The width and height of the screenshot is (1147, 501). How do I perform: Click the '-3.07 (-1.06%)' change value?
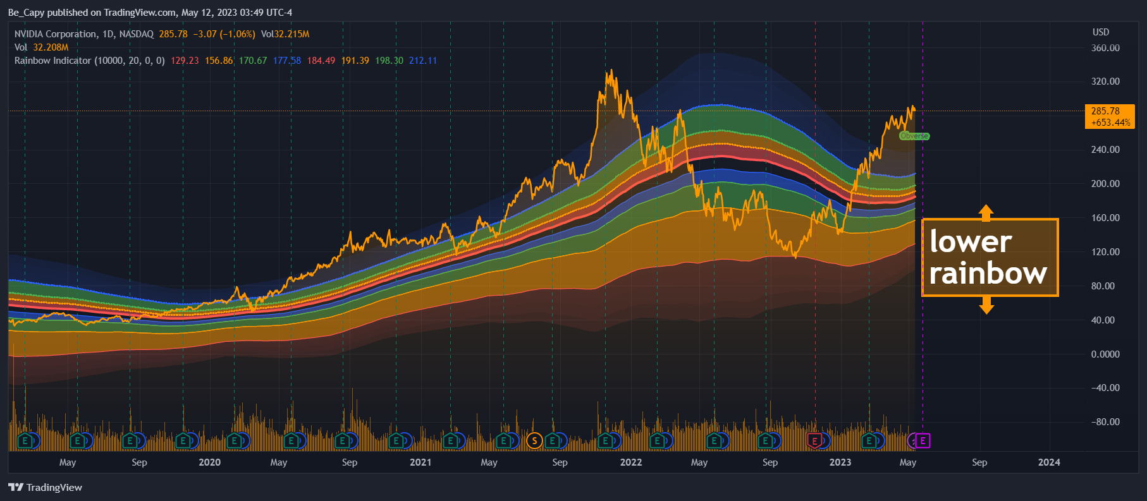(x=224, y=34)
